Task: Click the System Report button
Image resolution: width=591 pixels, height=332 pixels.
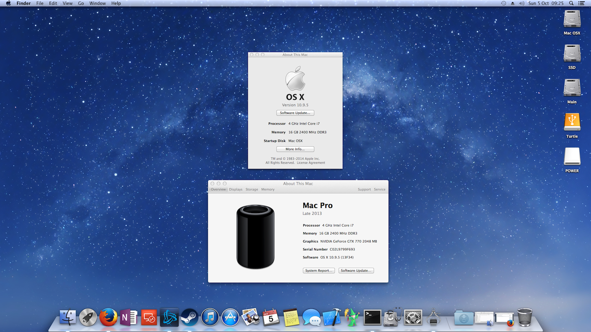Action: 319,271
